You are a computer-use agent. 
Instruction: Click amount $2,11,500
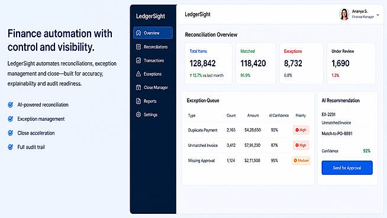point(252,161)
